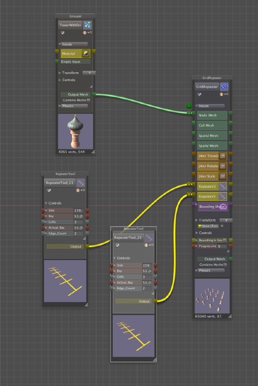The width and height of the screenshot is (258, 386).
Task: Click the GridRepeater towers preview thumbnail
Action: (212, 296)
